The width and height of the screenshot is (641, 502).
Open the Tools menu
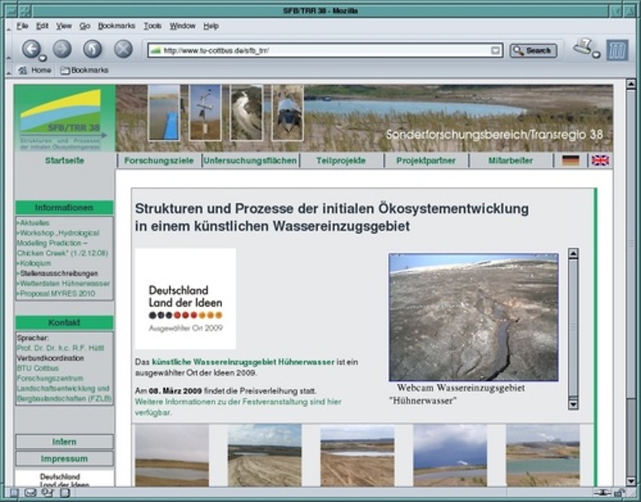pyautogui.click(x=152, y=26)
